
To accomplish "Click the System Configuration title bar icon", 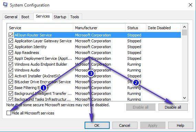I will coord(5,5).
